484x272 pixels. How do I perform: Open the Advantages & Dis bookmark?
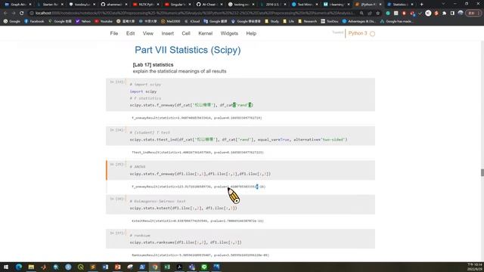pos(359,21)
